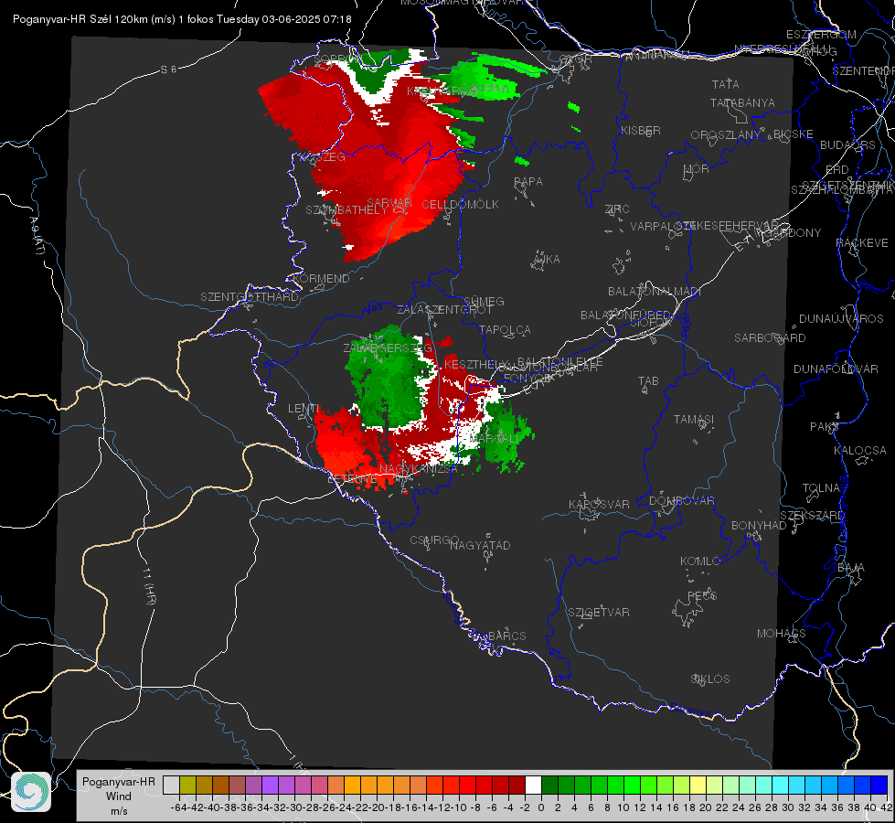This screenshot has height=823, width=895.
Task: Select the DOMBOVAR label
Action: pyautogui.click(x=681, y=501)
